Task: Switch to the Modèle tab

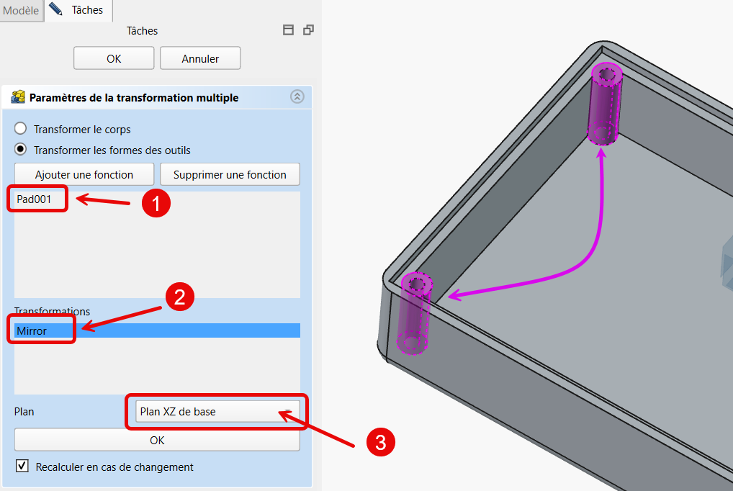Action: 22,10
